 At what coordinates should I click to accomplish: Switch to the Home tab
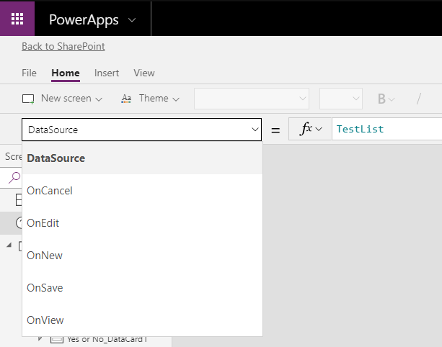coord(66,73)
